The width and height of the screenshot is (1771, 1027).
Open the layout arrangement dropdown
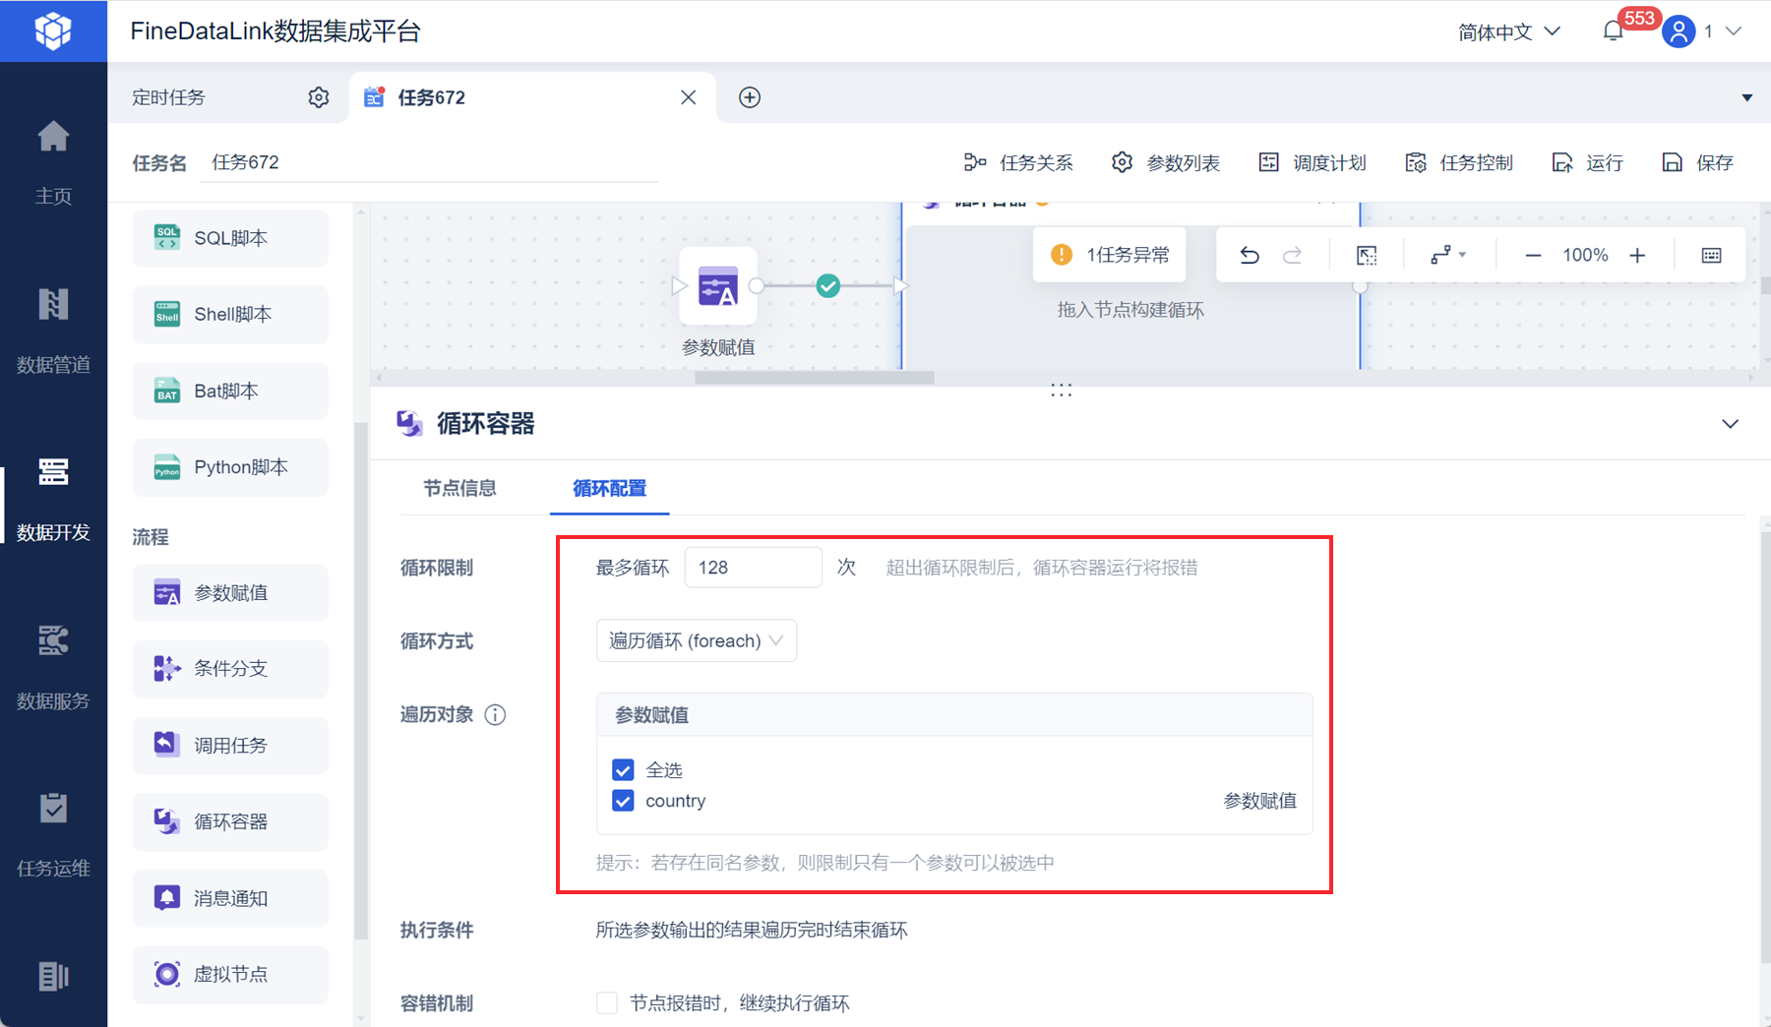[1447, 255]
